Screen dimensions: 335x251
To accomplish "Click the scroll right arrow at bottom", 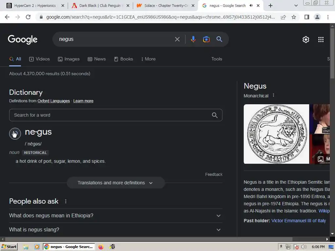I will (327, 239).
